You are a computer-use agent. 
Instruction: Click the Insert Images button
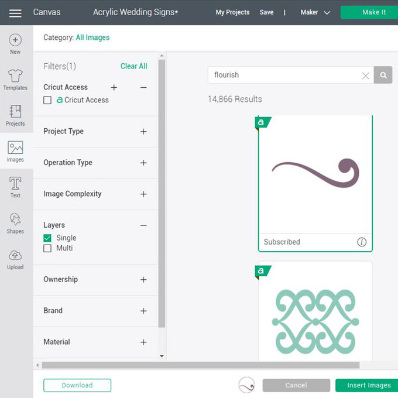368,385
